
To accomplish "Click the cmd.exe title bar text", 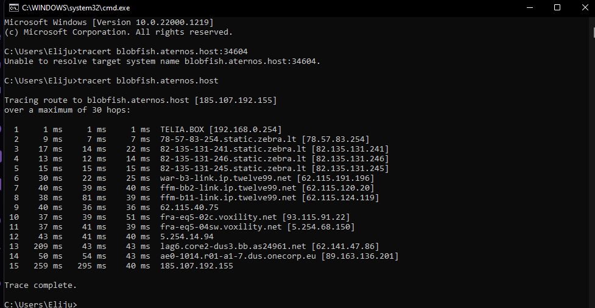I will click(76, 7).
